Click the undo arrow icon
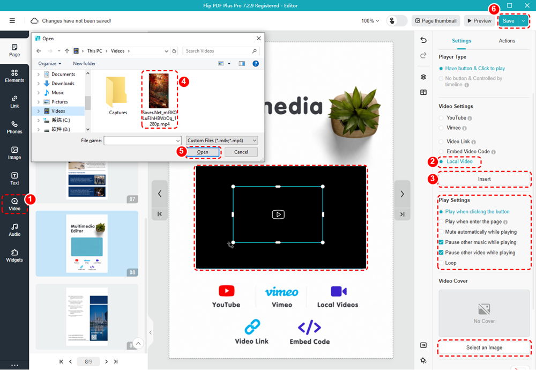The height and width of the screenshot is (370, 536). coord(423,40)
